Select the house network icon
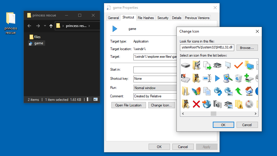The height and width of the screenshot is (156, 277). [249, 91]
